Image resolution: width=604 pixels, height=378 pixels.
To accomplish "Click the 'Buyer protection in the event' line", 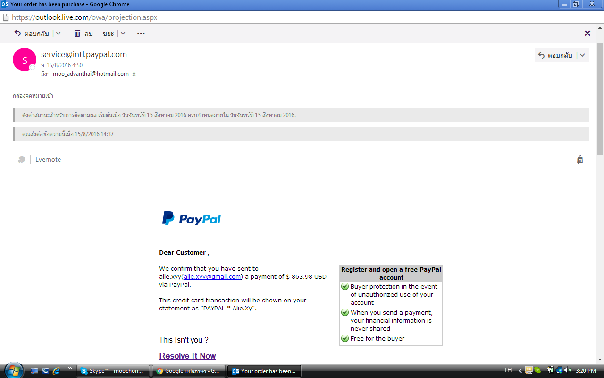I will (x=394, y=286).
